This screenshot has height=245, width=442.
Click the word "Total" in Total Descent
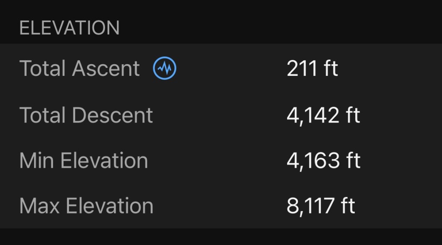pyautogui.click(x=43, y=116)
